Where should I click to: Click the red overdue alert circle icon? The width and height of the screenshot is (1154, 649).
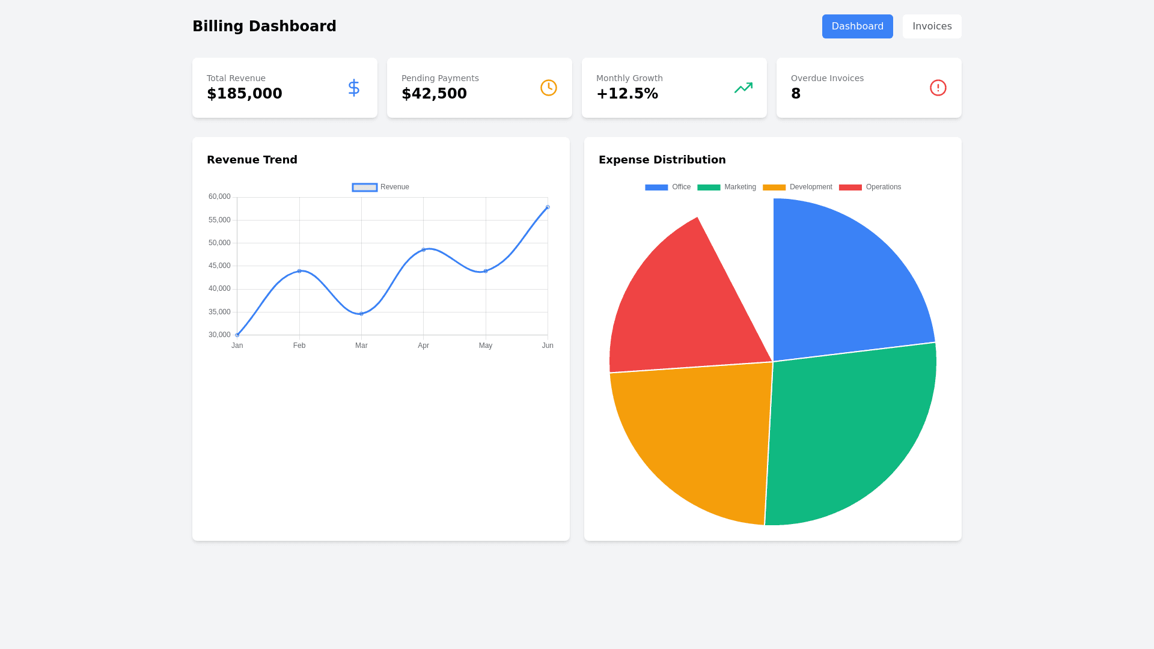pyautogui.click(x=938, y=88)
